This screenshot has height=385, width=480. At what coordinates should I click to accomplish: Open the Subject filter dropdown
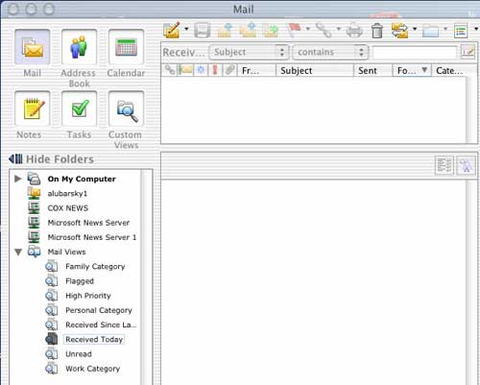(249, 52)
